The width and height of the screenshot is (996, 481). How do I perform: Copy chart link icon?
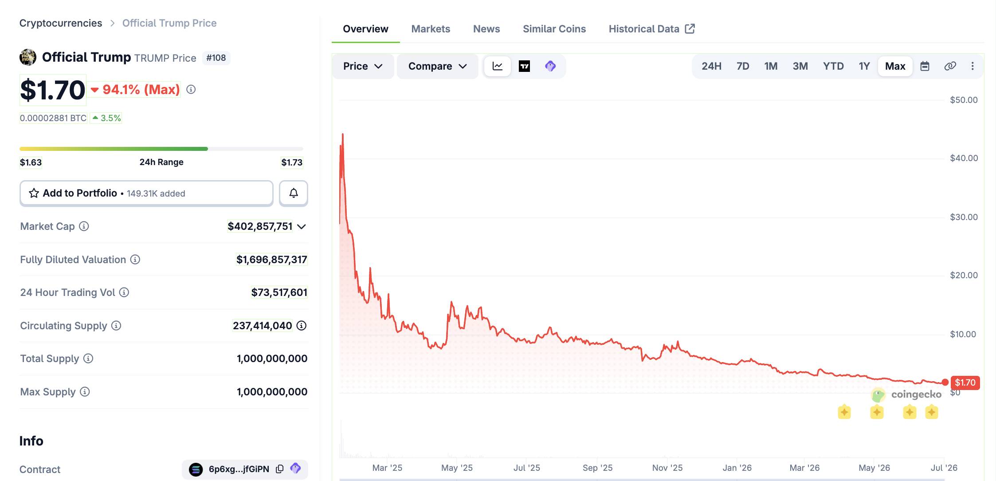click(950, 66)
